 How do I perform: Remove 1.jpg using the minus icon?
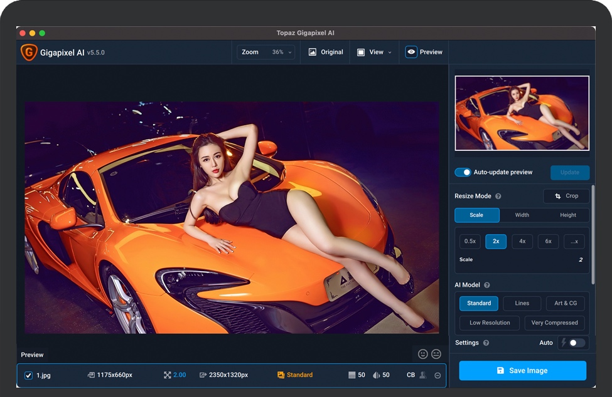(x=438, y=376)
